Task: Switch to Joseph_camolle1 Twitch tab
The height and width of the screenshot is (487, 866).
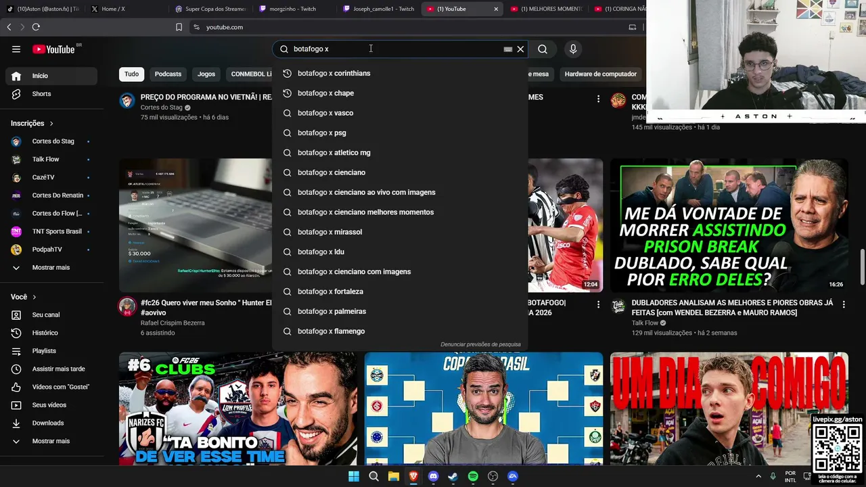Action: click(x=378, y=9)
